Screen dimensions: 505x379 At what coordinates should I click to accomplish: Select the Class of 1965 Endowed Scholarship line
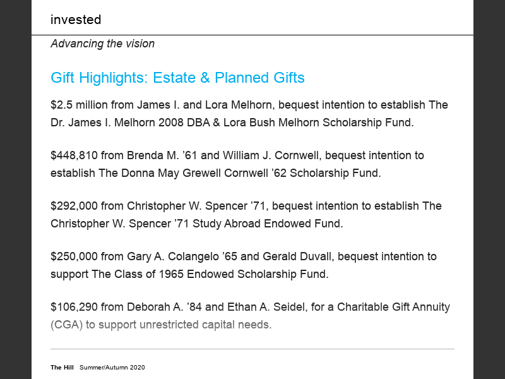189,274
